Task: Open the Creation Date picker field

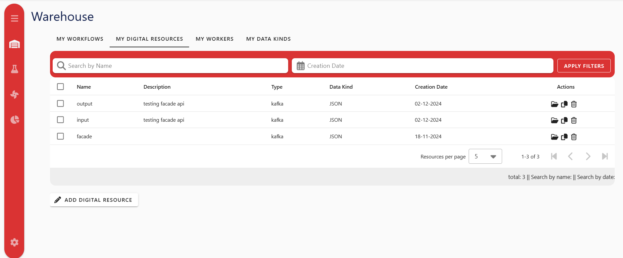Action: tap(422, 66)
